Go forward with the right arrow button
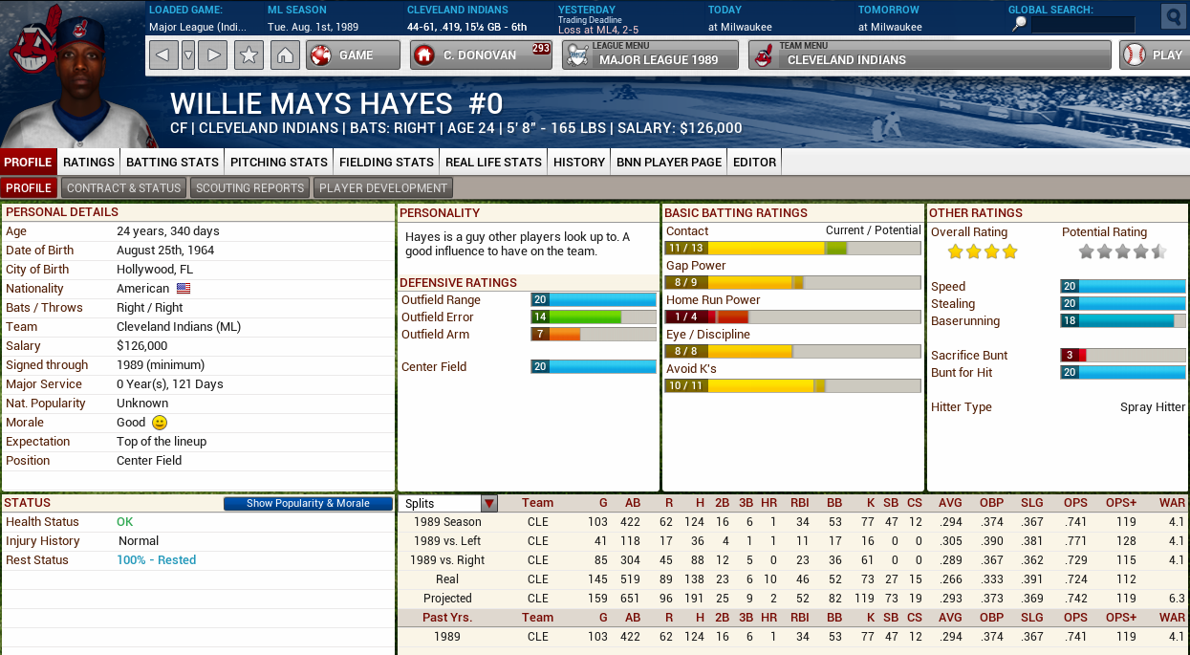 tap(212, 55)
